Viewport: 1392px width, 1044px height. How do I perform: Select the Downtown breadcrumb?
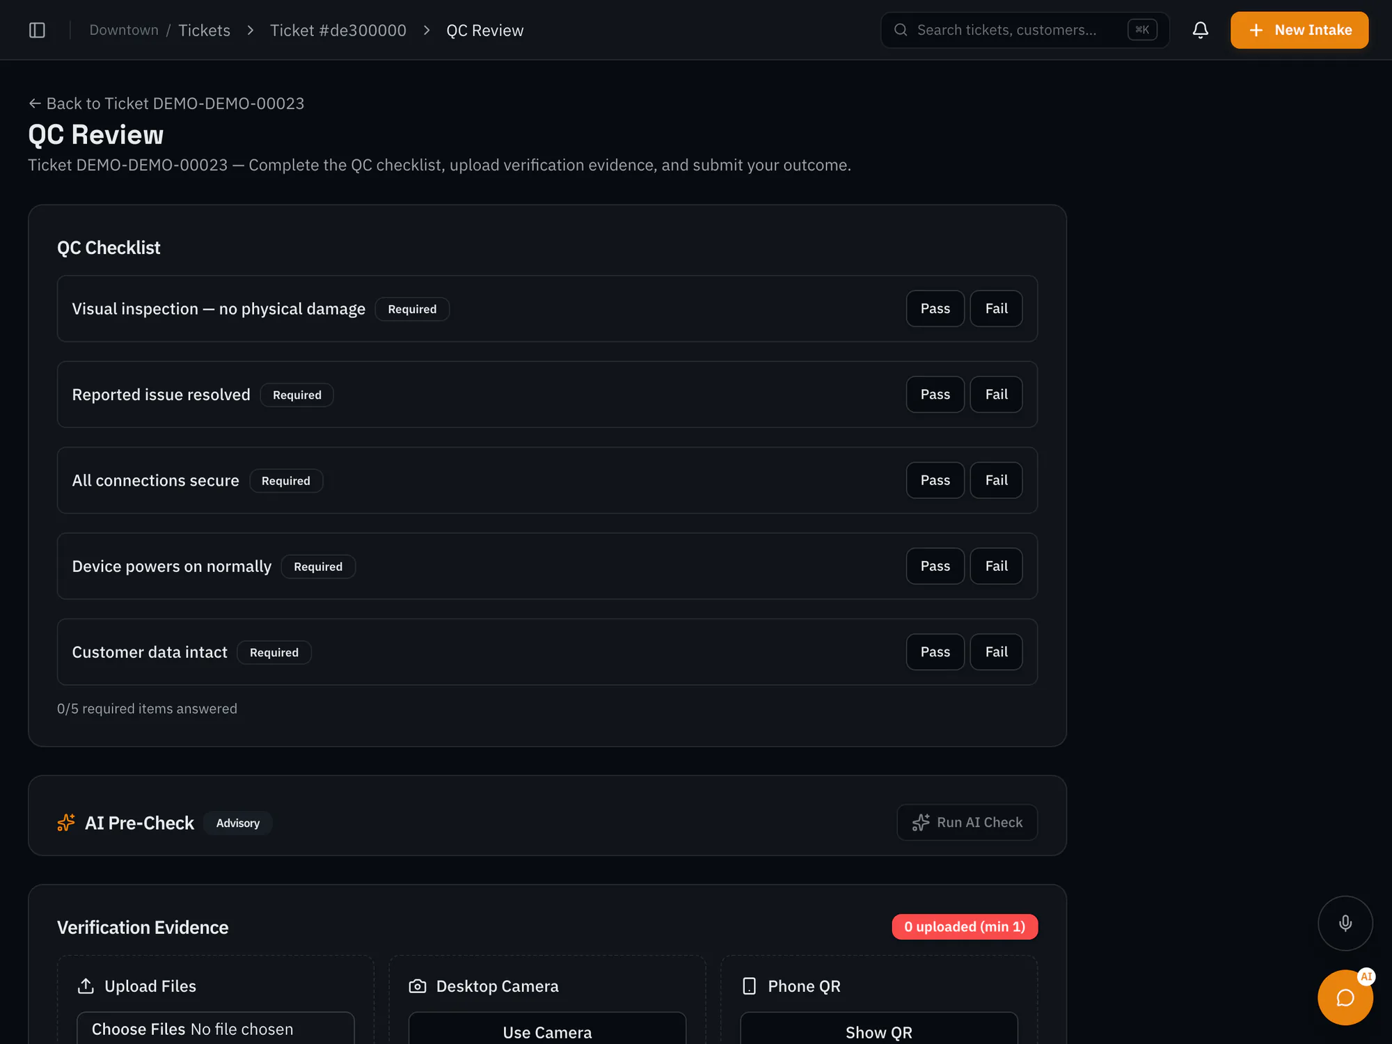pos(124,30)
